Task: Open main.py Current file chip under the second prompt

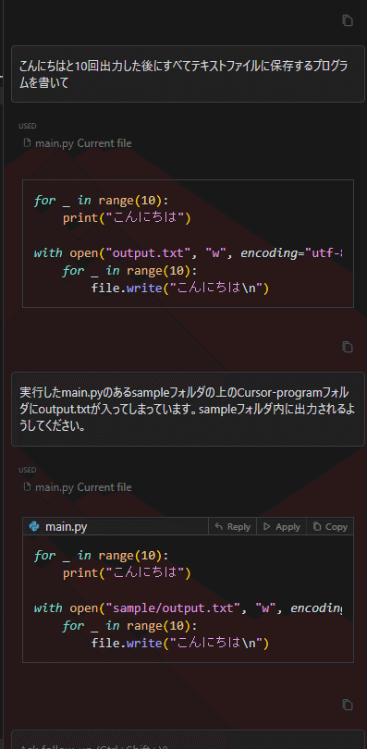Action: tap(78, 487)
